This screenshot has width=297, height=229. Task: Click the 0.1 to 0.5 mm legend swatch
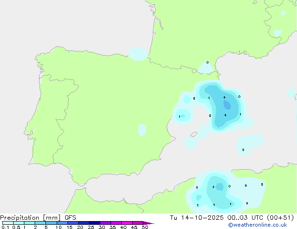8,223
